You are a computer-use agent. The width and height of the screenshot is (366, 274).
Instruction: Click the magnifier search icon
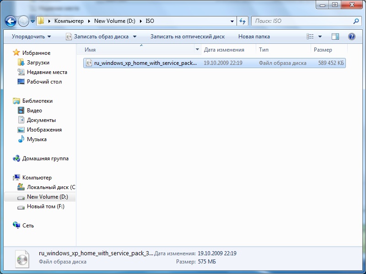point(356,21)
